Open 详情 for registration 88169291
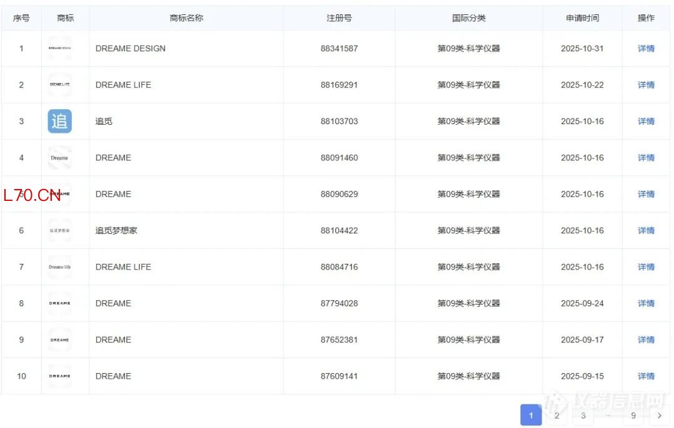 [646, 85]
